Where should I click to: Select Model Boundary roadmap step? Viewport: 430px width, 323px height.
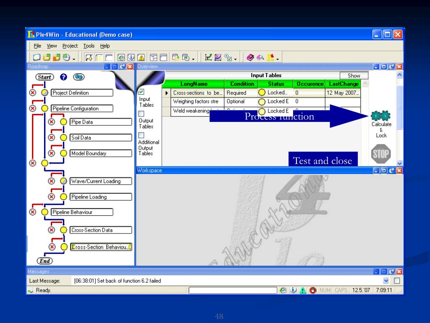(x=101, y=153)
